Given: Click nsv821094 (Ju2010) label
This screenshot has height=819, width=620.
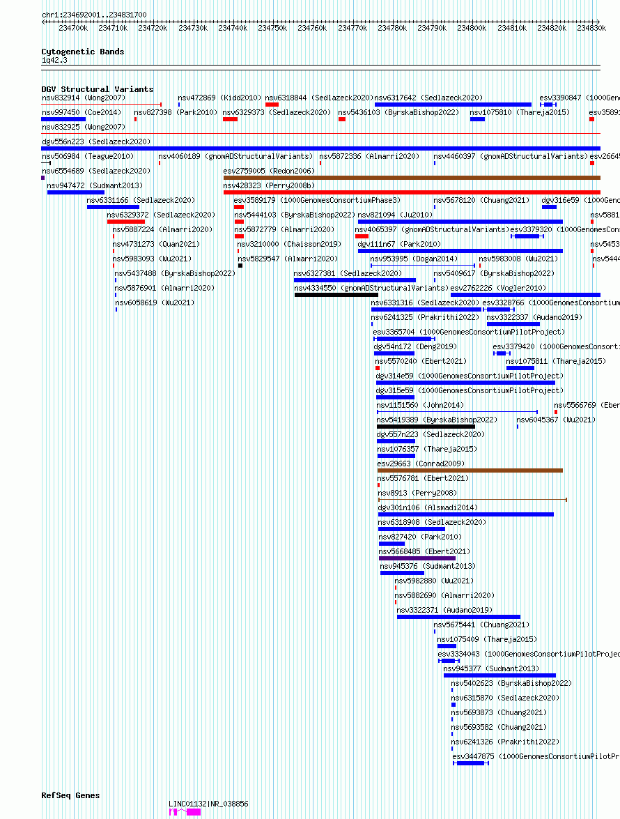Looking at the screenshot, I should [395, 215].
